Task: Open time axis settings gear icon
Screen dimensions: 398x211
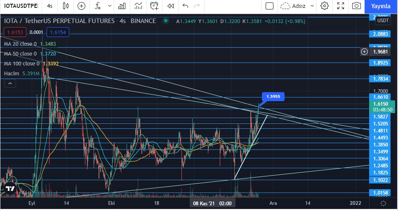Action: pyautogui.click(x=383, y=204)
